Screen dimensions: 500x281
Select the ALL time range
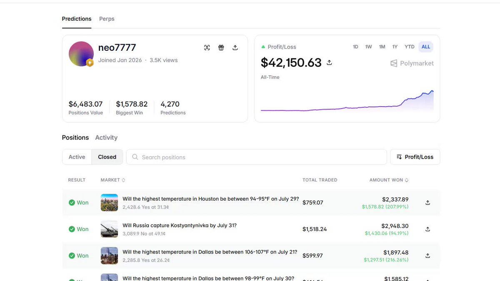426,47
